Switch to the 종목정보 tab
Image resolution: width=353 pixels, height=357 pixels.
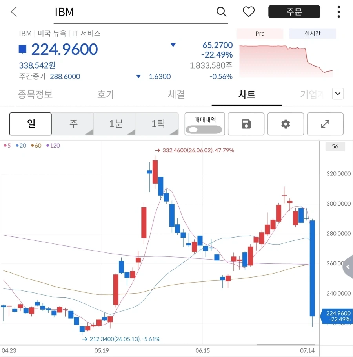click(35, 94)
